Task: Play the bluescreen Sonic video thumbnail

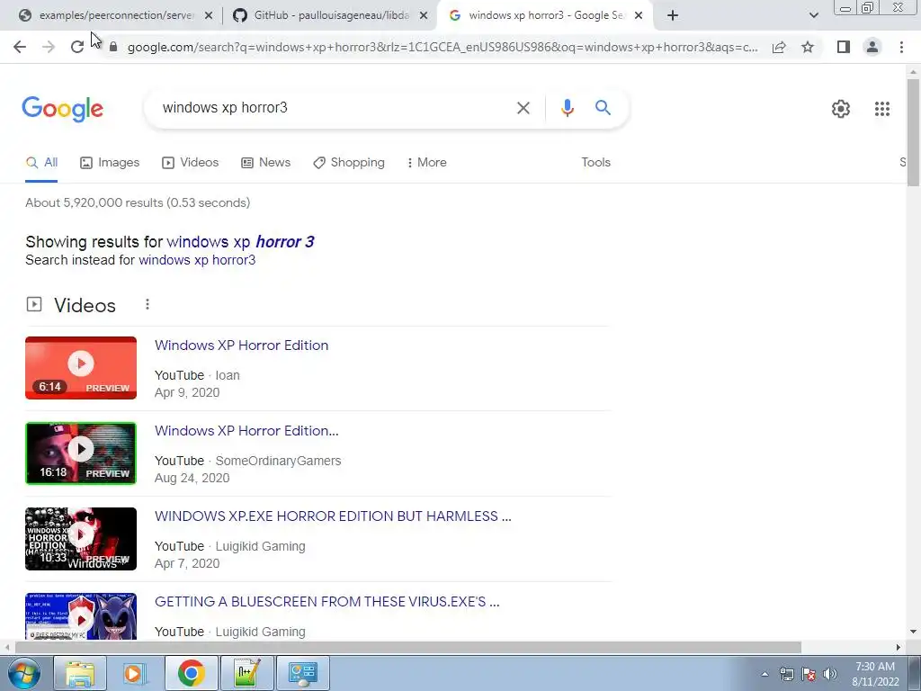Action: (x=81, y=616)
